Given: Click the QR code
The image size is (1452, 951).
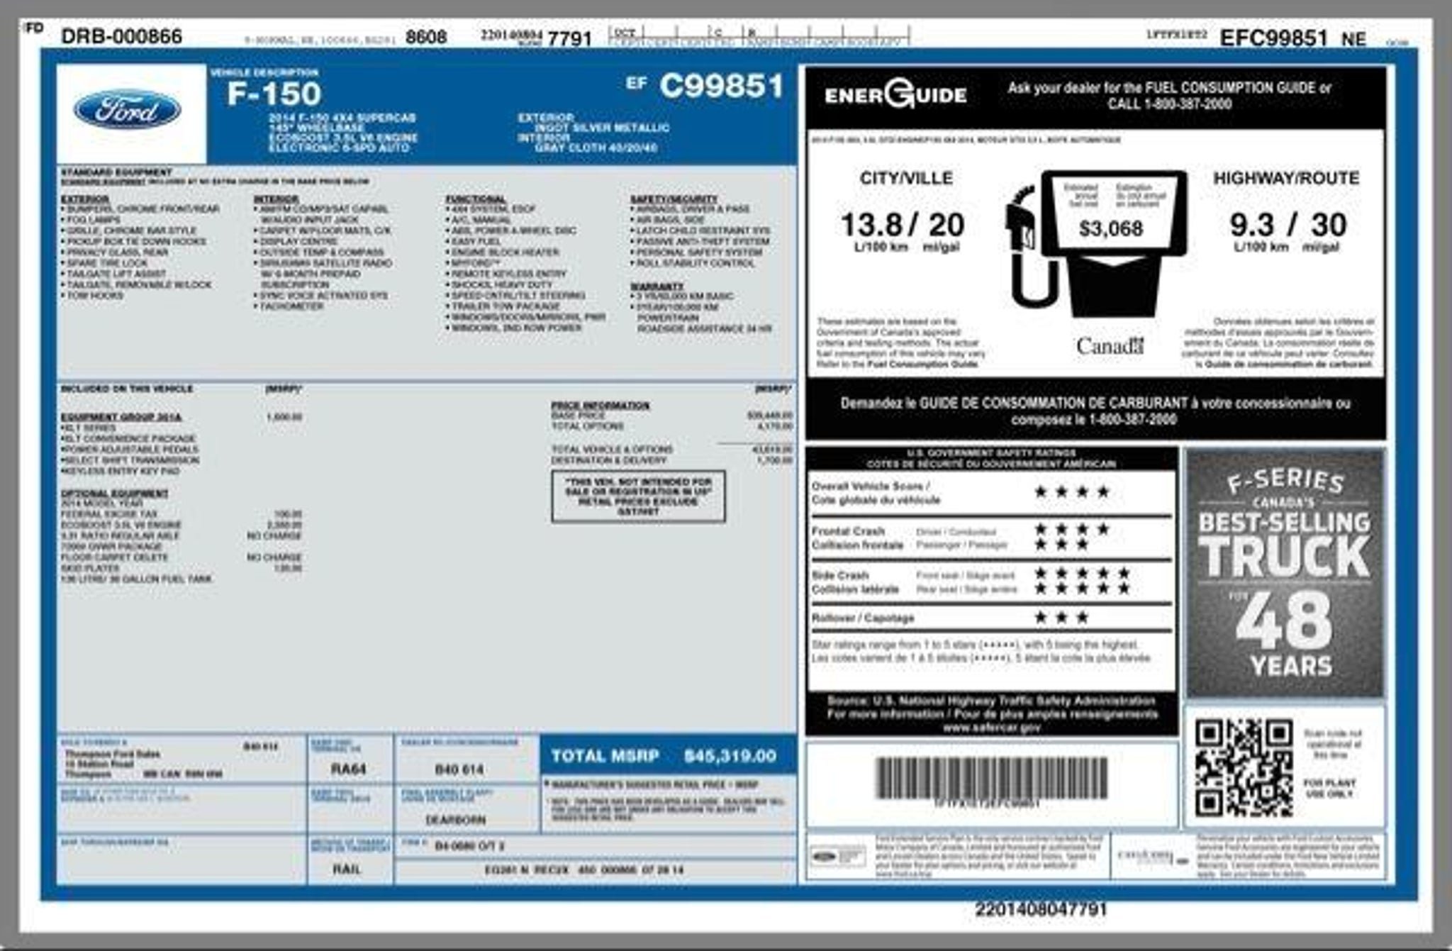Looking at the screenshot, I should [x=1243, y=767].
